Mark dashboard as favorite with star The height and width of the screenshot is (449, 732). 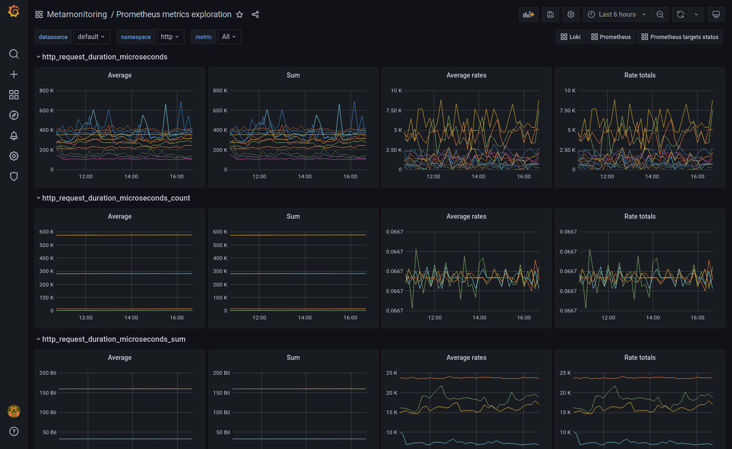[x=240, y=14]
